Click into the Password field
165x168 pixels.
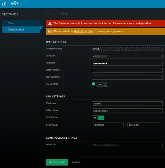(127, 63)
